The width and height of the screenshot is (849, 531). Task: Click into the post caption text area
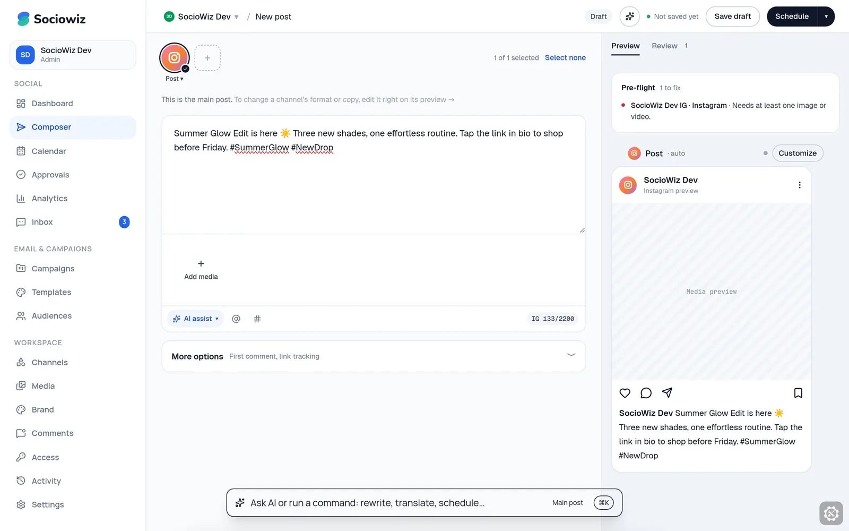374,175
